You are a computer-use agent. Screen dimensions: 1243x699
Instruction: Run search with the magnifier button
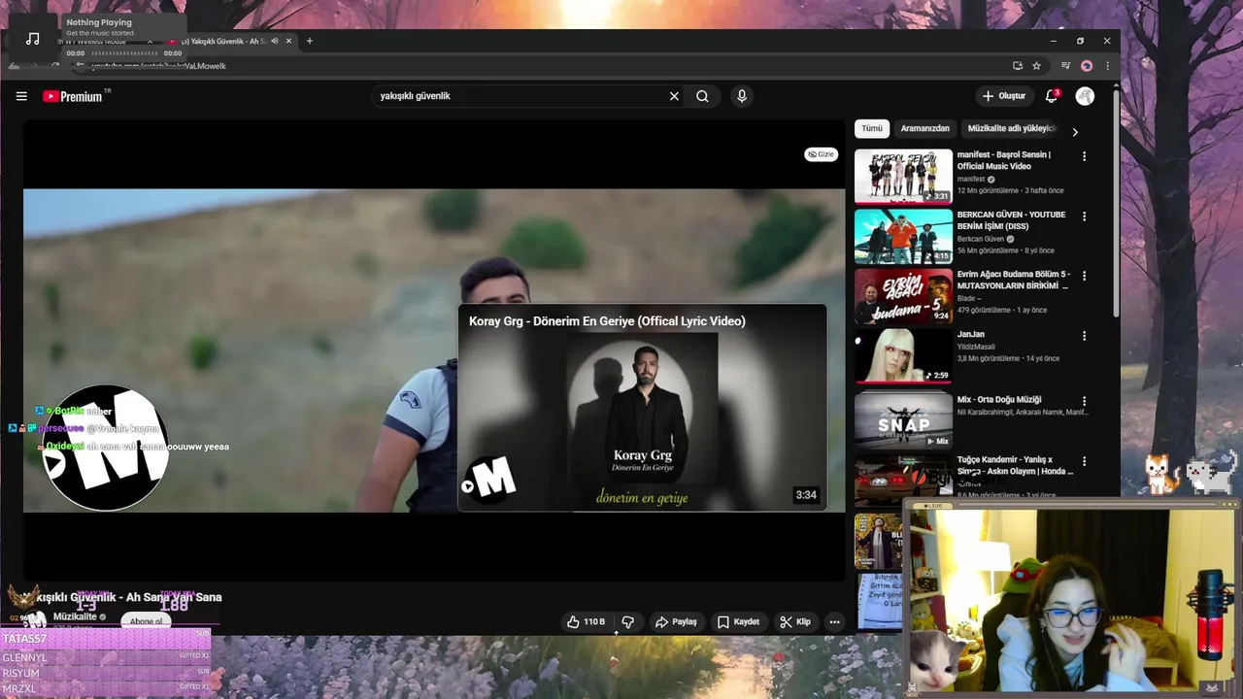click(x=702, y=96)
